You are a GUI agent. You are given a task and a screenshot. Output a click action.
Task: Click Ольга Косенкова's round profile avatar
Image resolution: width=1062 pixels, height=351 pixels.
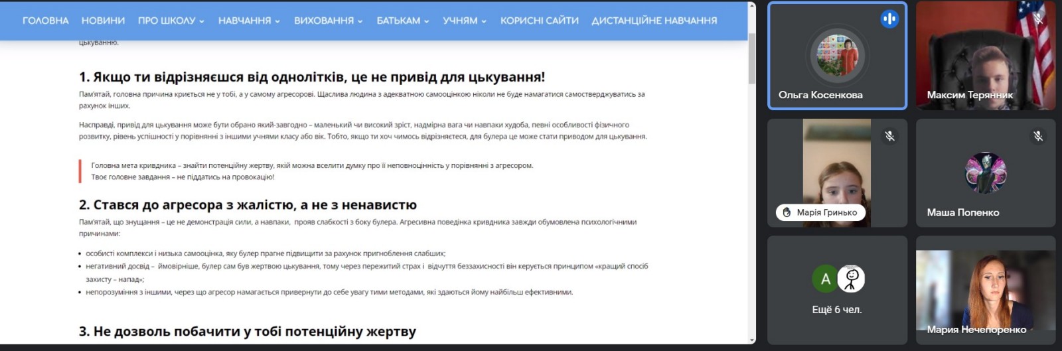click(x=837, y=56)
